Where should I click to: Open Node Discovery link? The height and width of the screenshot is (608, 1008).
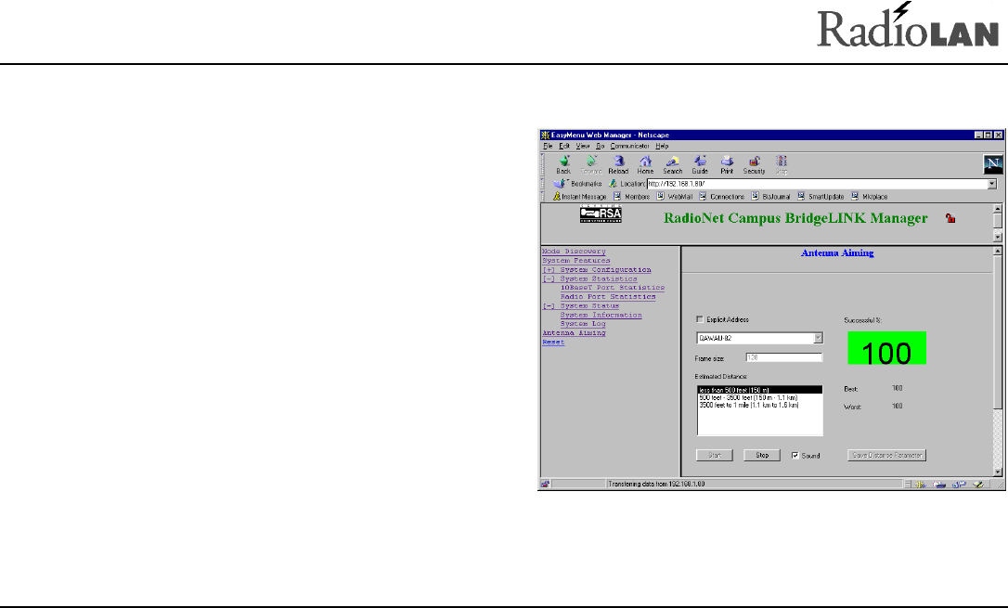[574, 252]
